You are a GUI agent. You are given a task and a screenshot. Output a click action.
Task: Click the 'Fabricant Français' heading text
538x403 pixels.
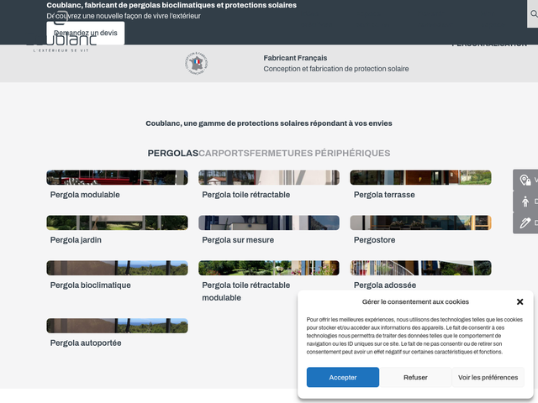295,58
